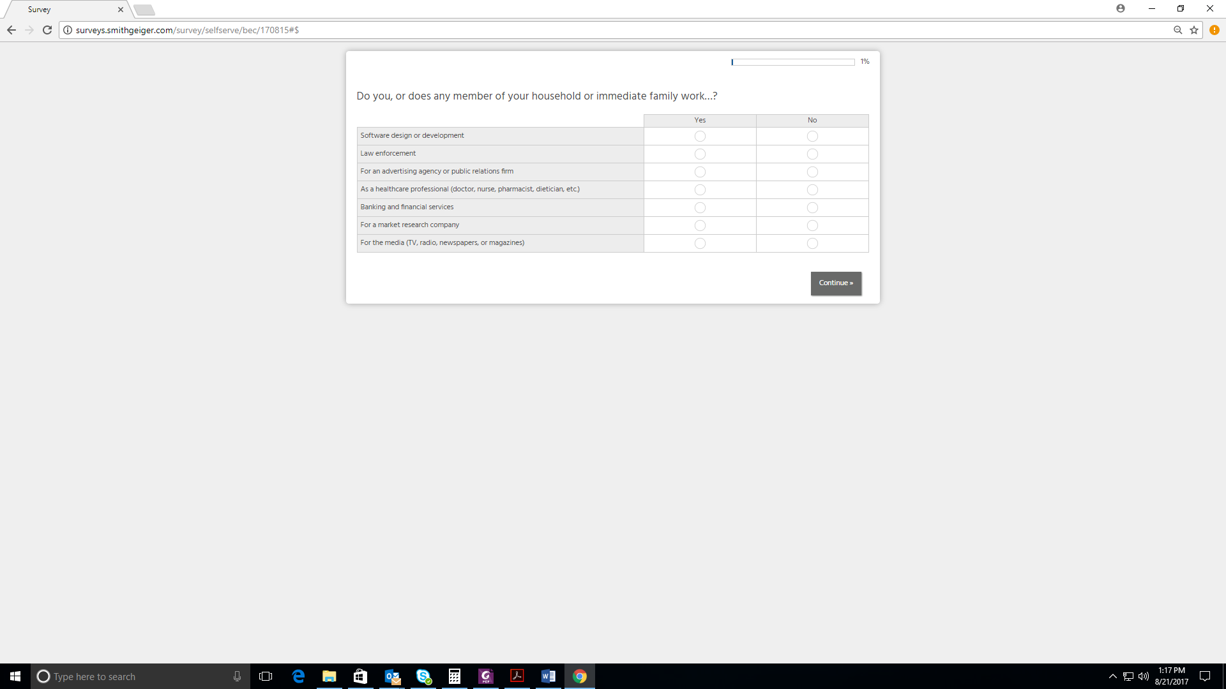Open Skype from the taskbar
The width and height of the screenshot is (1226, 689).
click(423, 676)
